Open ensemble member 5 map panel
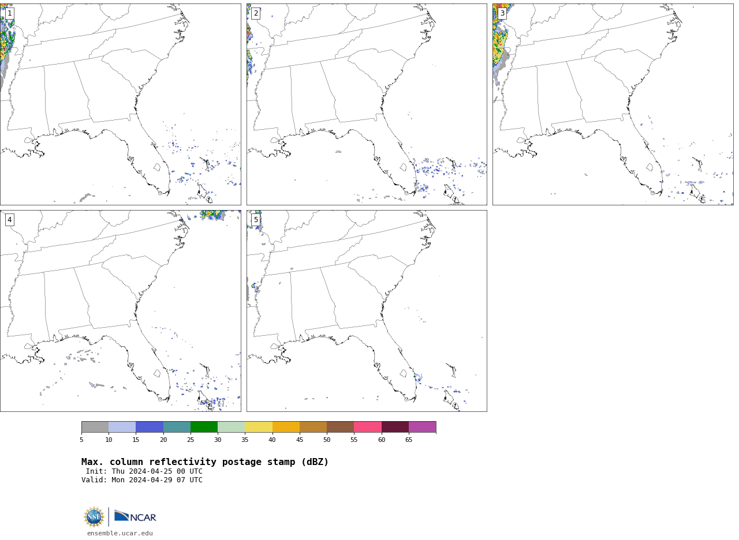This screenshot has width=739, height=540. (367, 311)
